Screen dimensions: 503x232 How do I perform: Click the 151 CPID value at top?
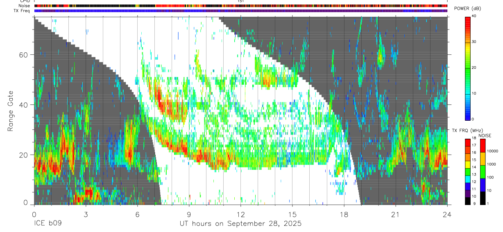click(241, 1)
